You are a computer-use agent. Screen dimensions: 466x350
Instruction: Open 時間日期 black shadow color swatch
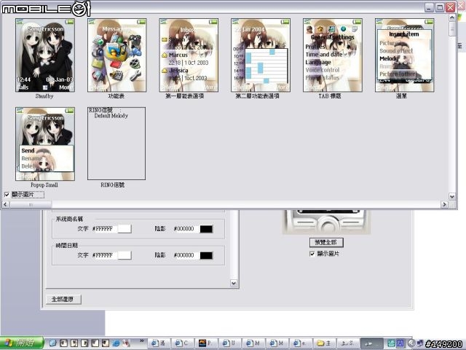[x=206, y=255]
